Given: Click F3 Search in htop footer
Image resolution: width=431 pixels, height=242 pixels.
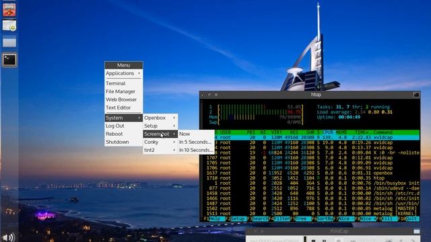Looking at the screenshot, I should (x=257, y=218).
